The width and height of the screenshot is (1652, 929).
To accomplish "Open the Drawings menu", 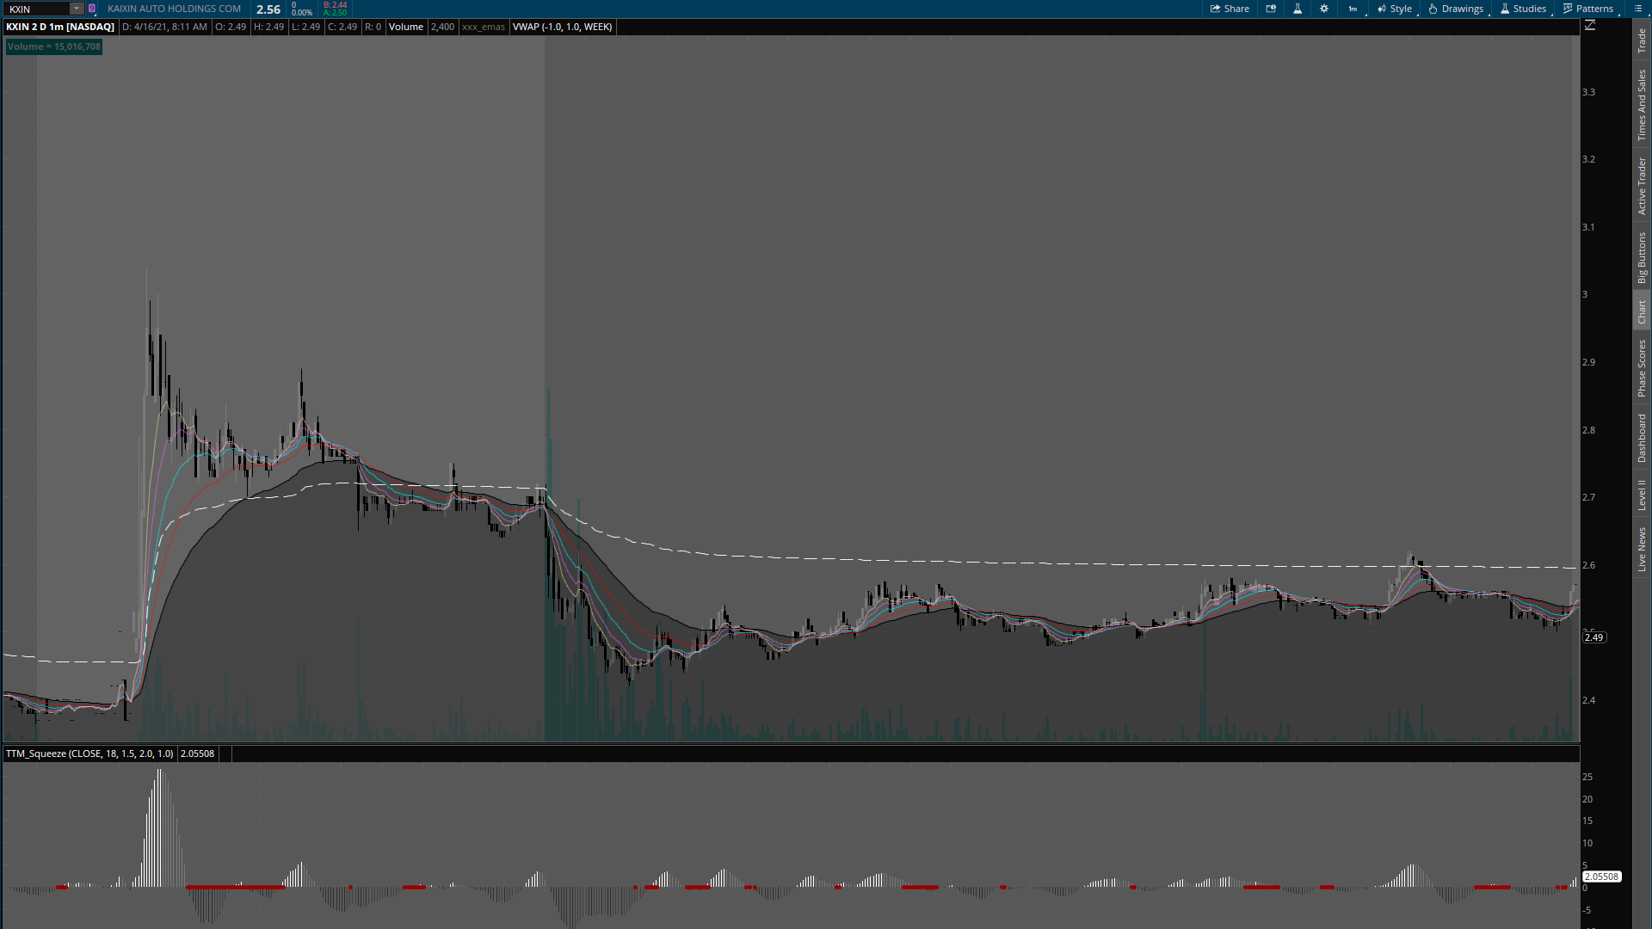I will coord(1456,9).
